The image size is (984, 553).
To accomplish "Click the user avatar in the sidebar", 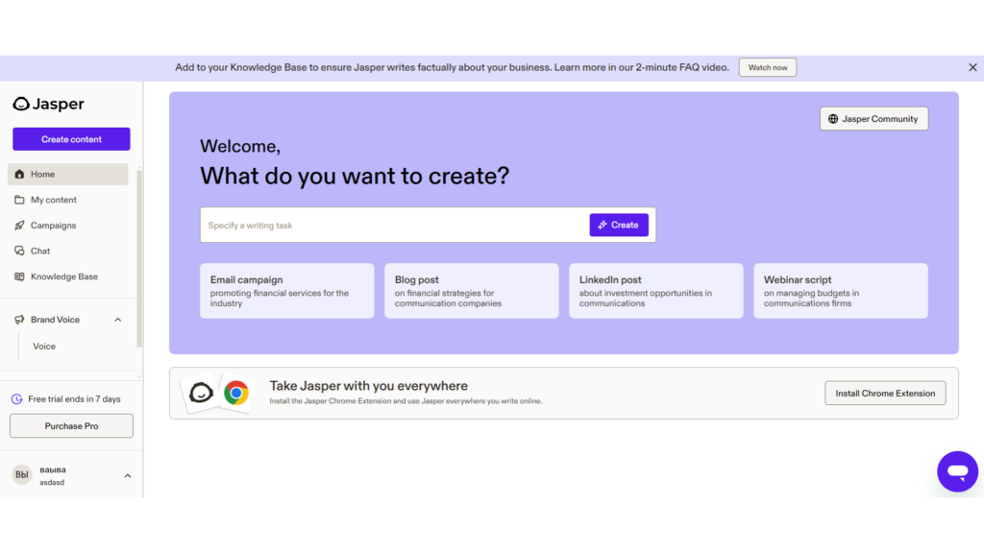I will click(22, 474).
